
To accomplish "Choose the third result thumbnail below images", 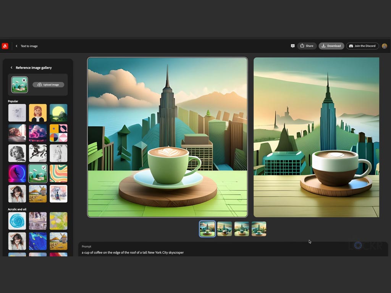I will tap(242, 229).
